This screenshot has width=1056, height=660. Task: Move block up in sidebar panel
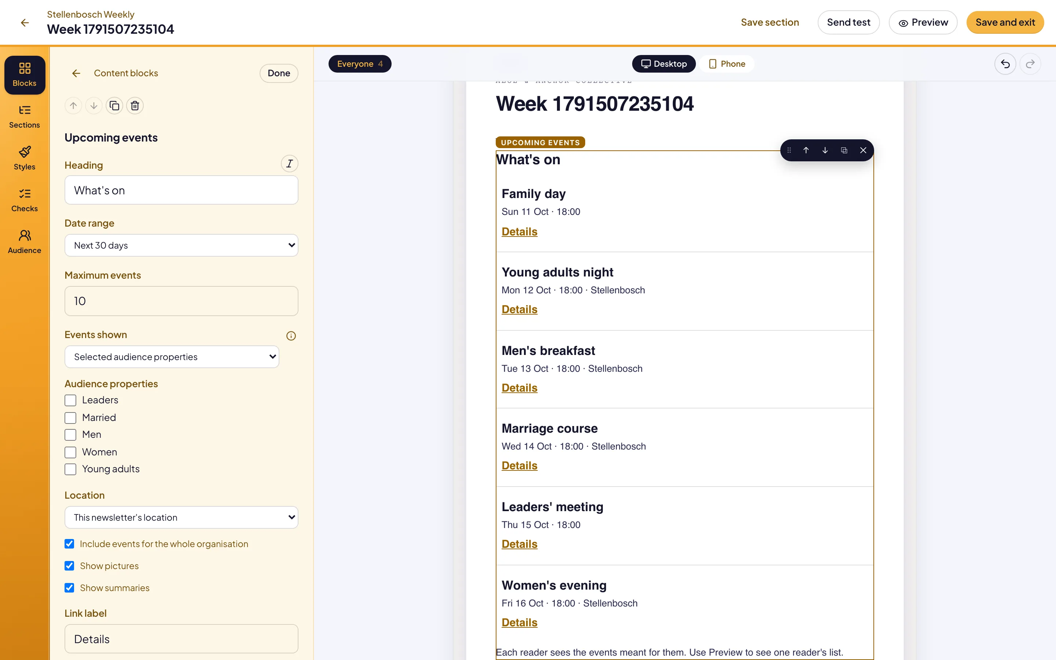pos(73,106)
